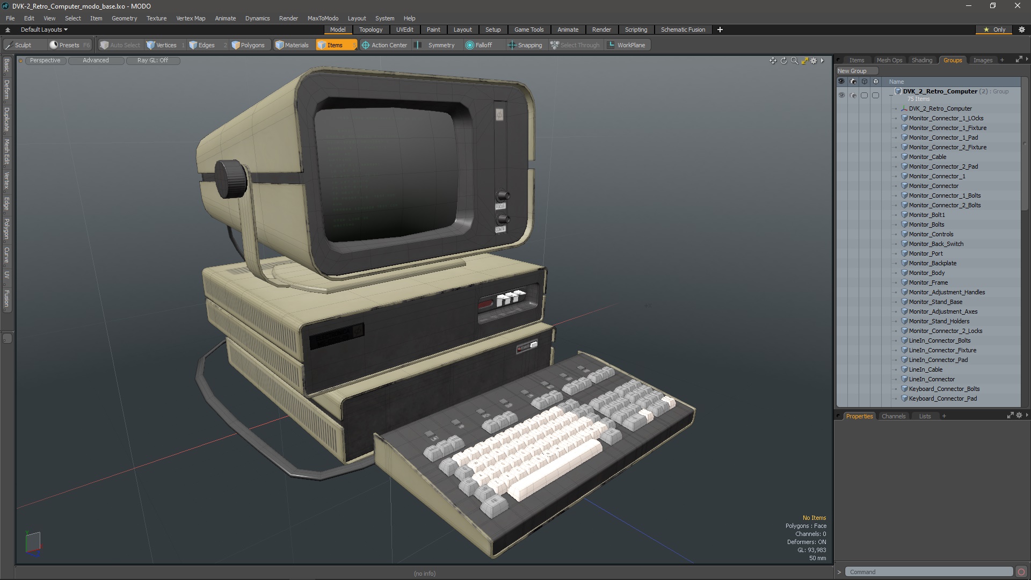The width and height of the screenshot is (1031, 580).
Task: Open the Mesh Edit sidebar tab
Action: (6, 151)
